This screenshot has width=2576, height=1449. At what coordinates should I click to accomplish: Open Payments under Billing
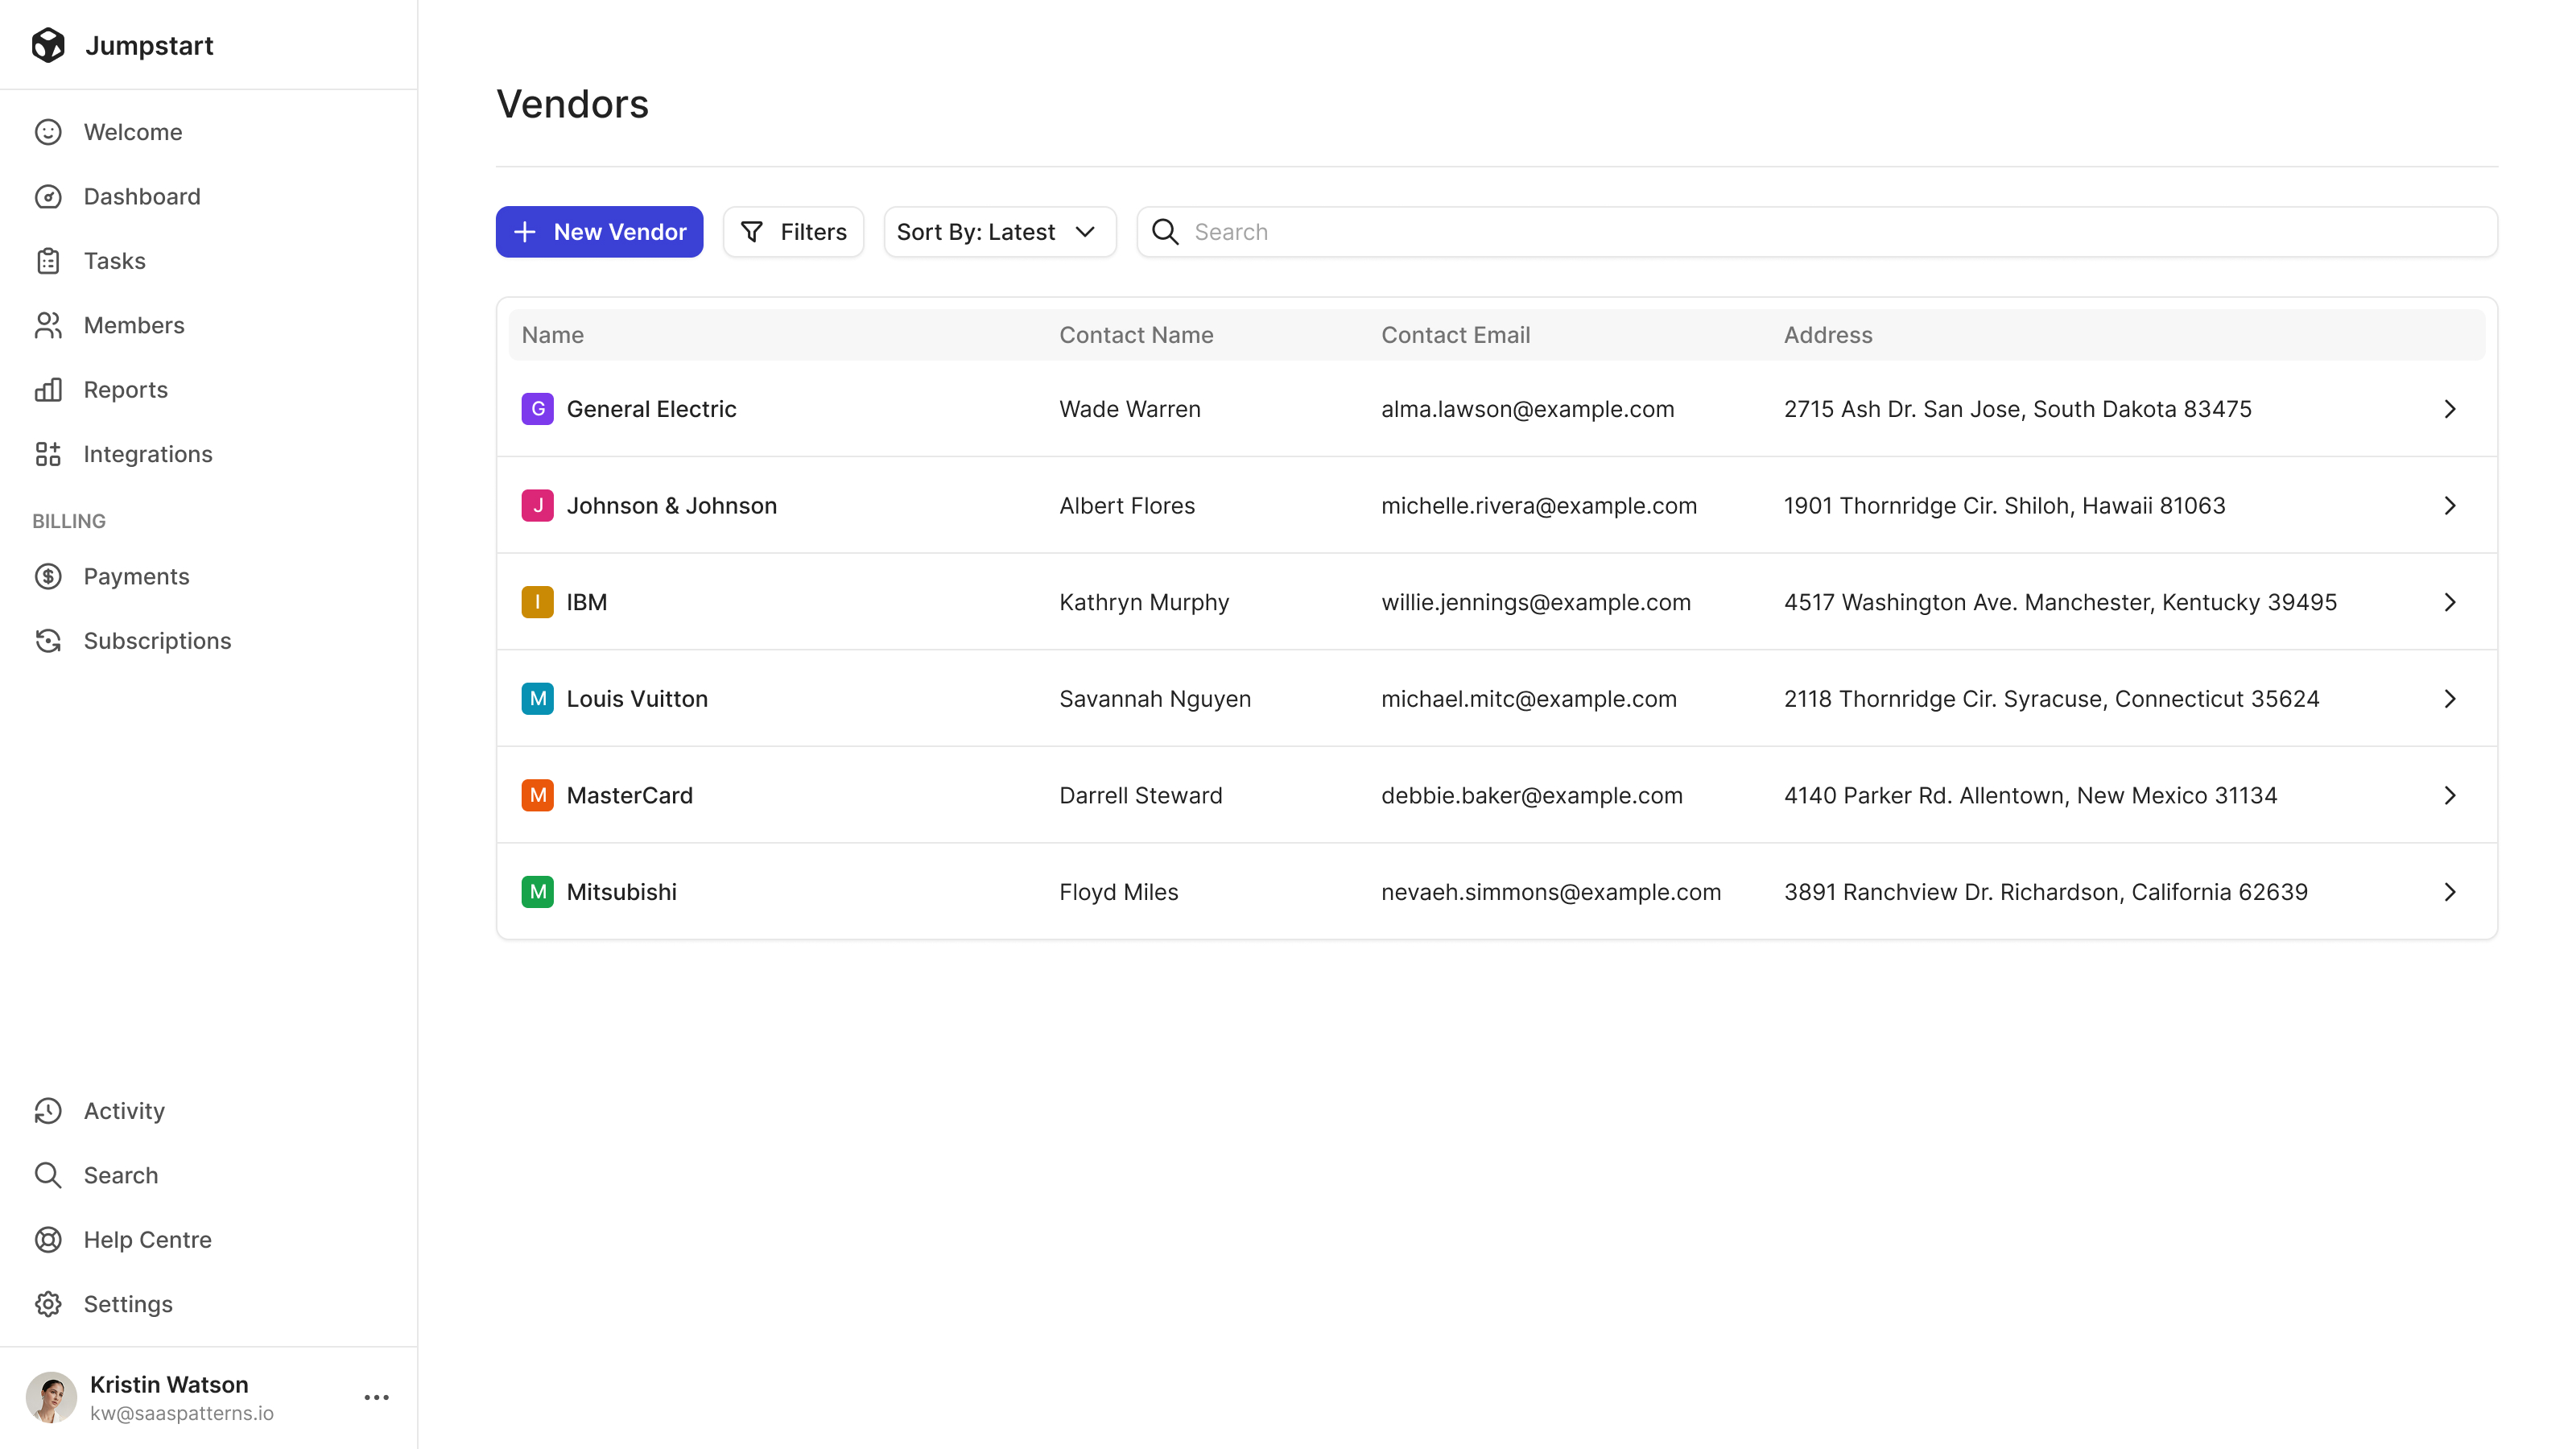137,576
